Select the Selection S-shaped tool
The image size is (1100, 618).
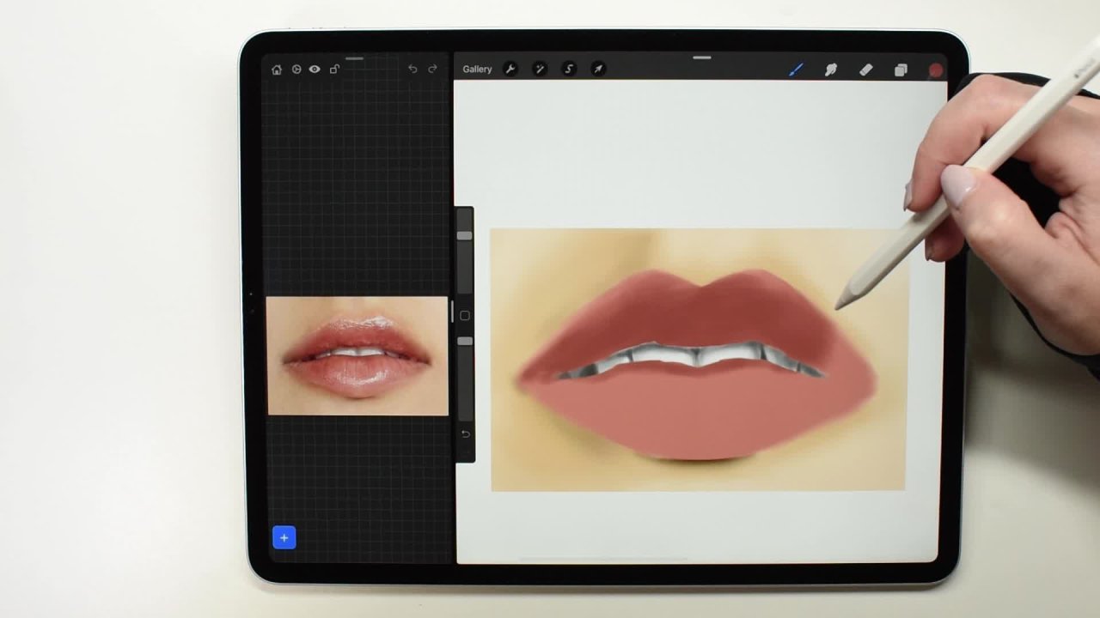click(569, 70)
